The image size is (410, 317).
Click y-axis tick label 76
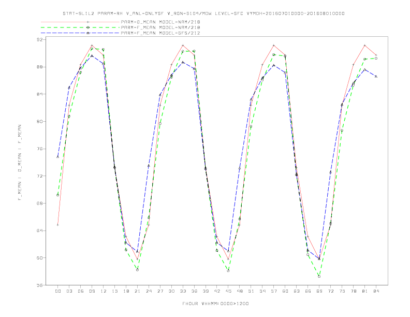39,149
